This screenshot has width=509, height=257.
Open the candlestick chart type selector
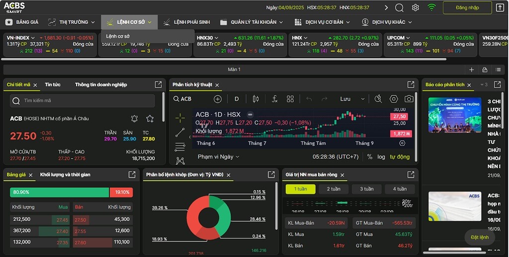tap(255, 99)
